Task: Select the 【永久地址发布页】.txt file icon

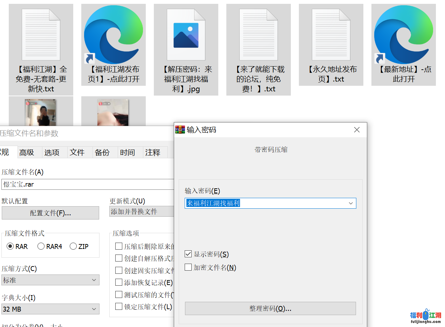Action: coord(331,35)
